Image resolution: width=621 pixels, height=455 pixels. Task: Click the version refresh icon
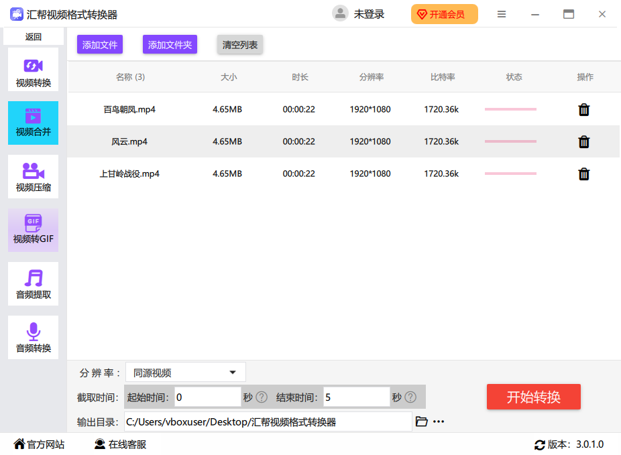click(539, 445)
